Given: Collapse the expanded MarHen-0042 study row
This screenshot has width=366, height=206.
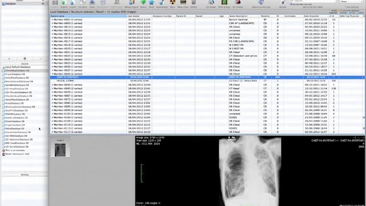Looking at the screenshot, I should (x=52, y=74).
